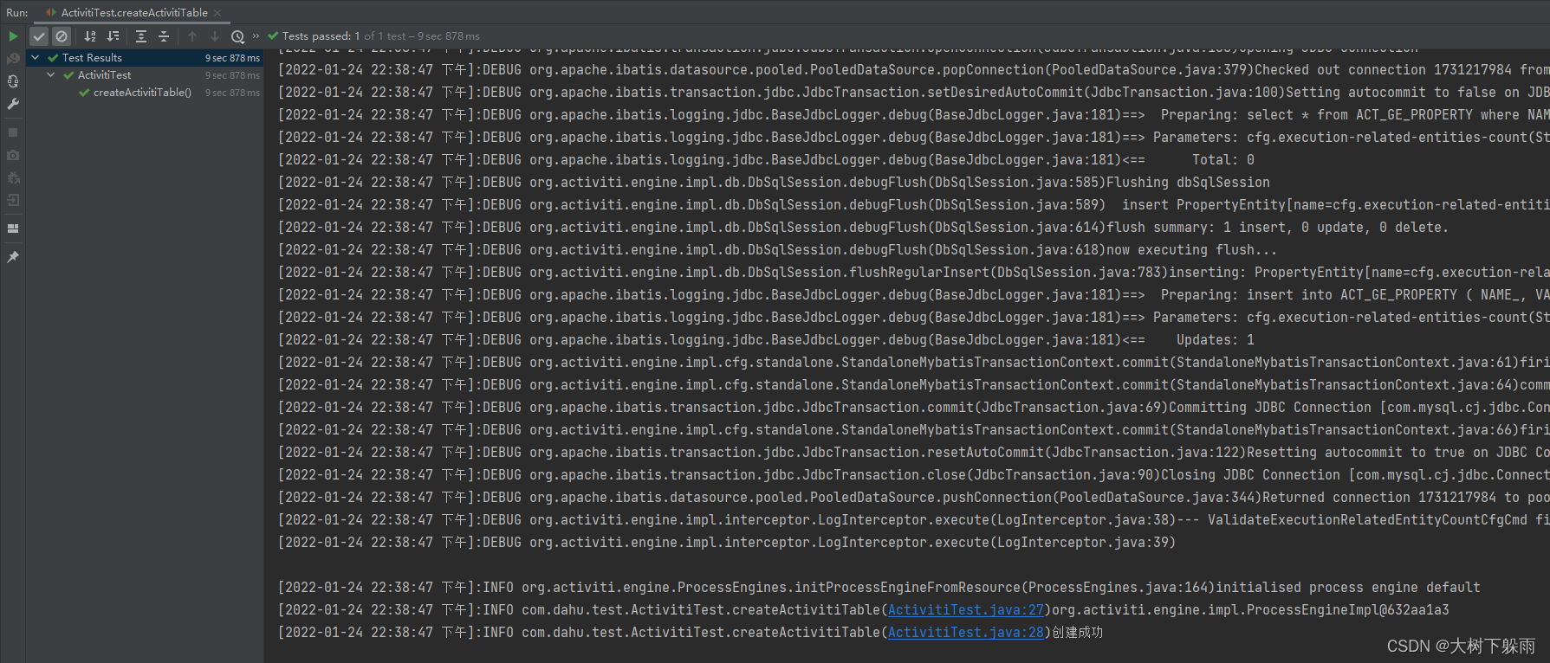The width and height of the screenshot is (1550, 663).
Task: Close the ActivitiTest.createActivitiTable tab
Action: pyautogui.click(x=217, y=13)
